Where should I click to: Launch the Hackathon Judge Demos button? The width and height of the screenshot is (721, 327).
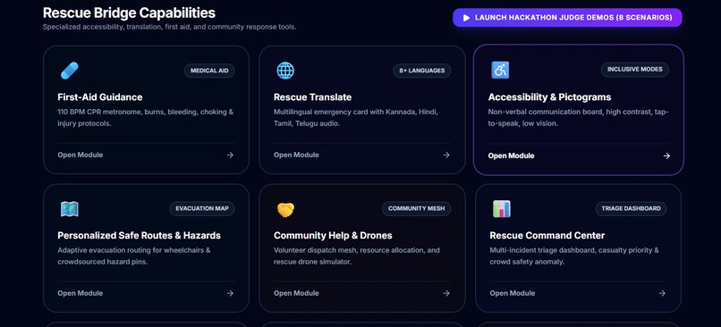(x=567, y=18)
